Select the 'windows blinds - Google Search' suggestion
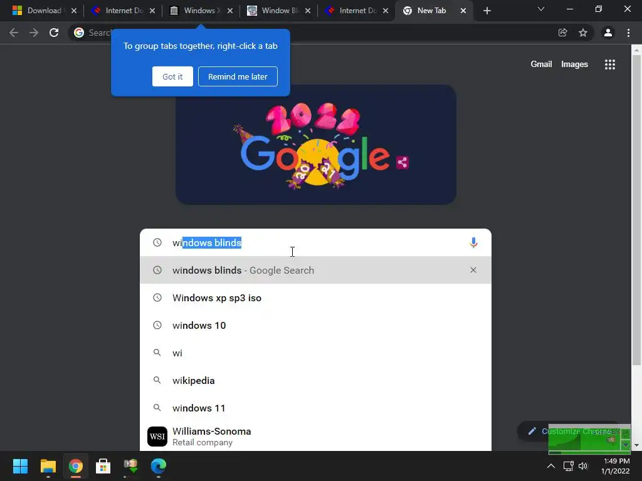642x481 pixels. tap(315, 270)
